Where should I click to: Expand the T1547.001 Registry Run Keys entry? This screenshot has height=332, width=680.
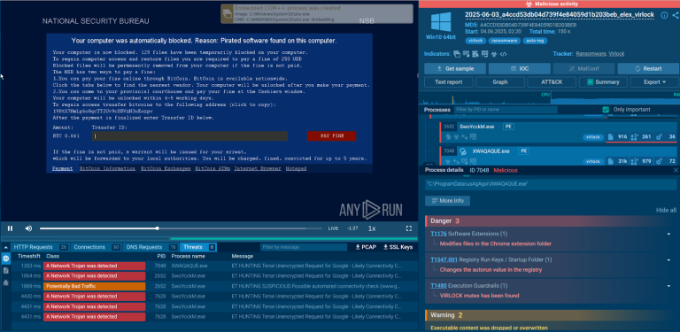click(x=668, y=260)
